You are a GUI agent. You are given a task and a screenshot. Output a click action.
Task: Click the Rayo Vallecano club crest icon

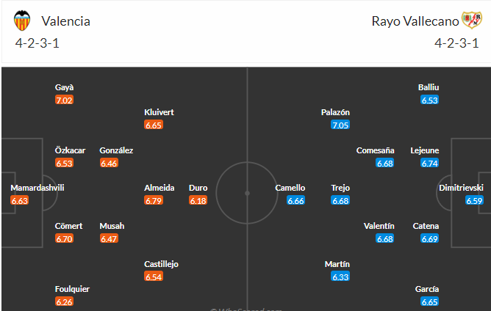472,20
